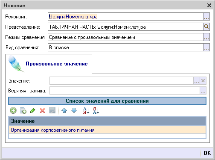This screenshot has height=160, width=215.
Task: Sort list descending Я-А
Action: 96,110
